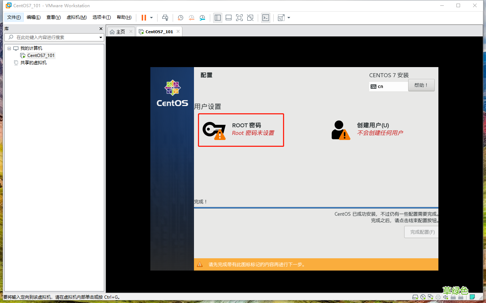The height and width of the screenshot is (303, 486).
Task: Click the network adapter status icon
Action: pyautogui.click(x=430, y=297)
